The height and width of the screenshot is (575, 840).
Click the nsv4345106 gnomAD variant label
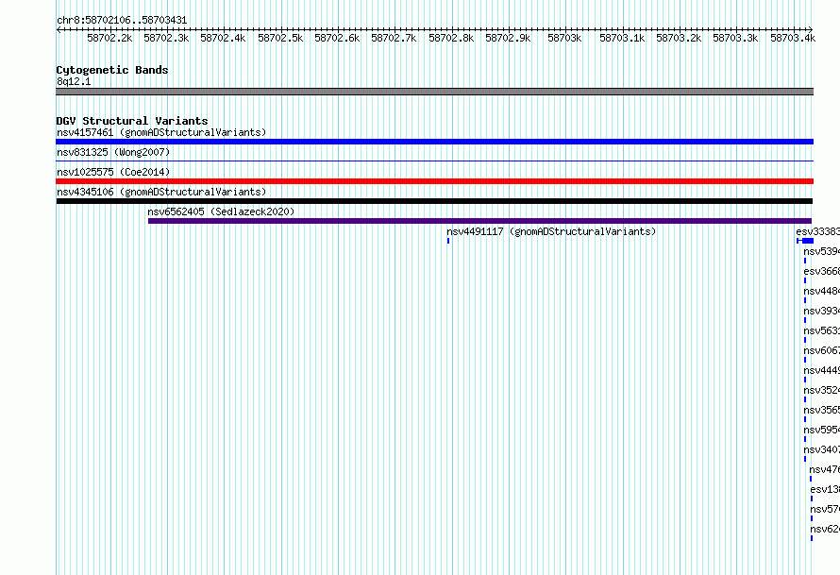[x=161, y=192]
